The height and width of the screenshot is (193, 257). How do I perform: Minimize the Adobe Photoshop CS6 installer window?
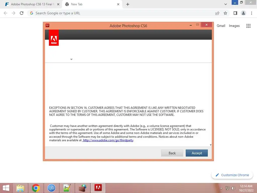[191, 25]
